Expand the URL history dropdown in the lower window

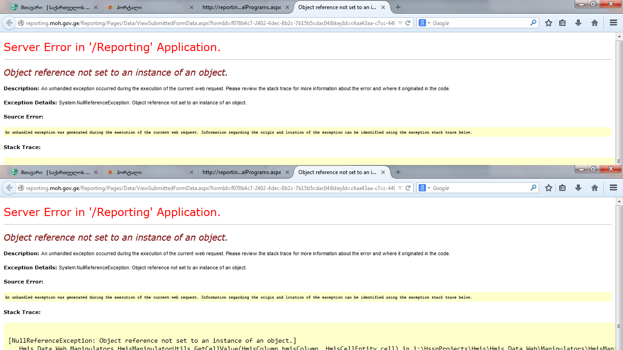400,188
